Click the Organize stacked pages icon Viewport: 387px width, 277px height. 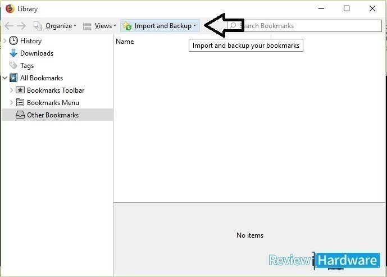pyautogui.click(x=38, y=26)
